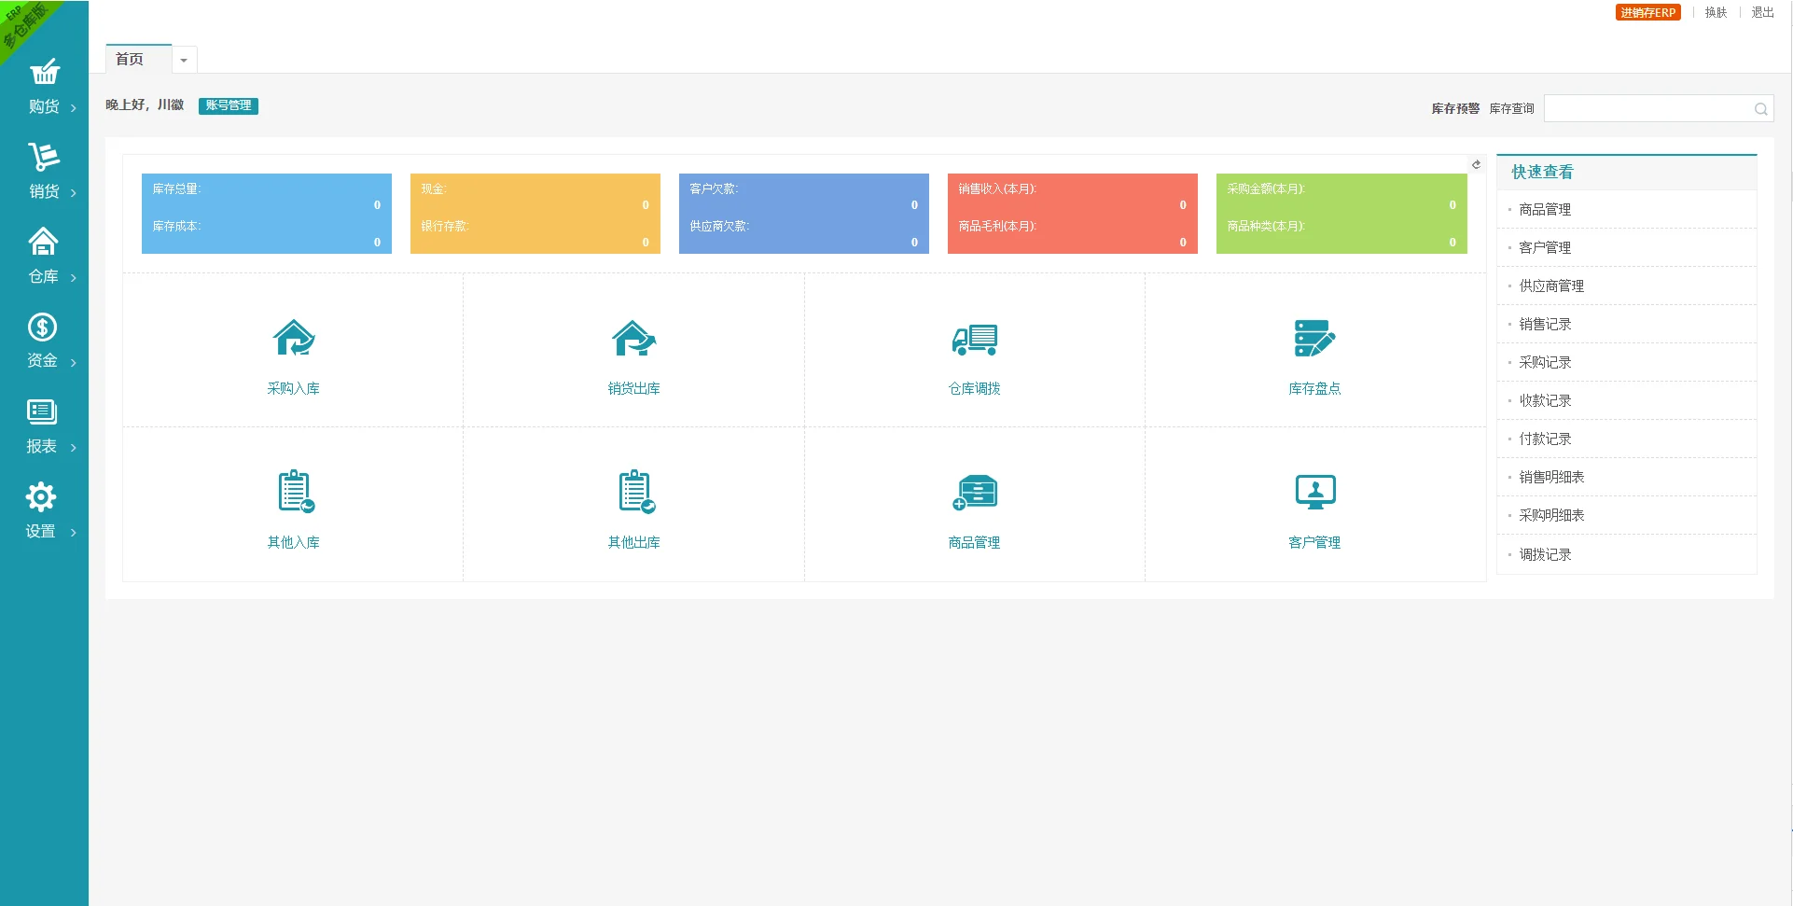This screenshot has width=1793, height=906.
Task: Focus the 库存查询 search input field
Action: click(x=1647, y=109)
